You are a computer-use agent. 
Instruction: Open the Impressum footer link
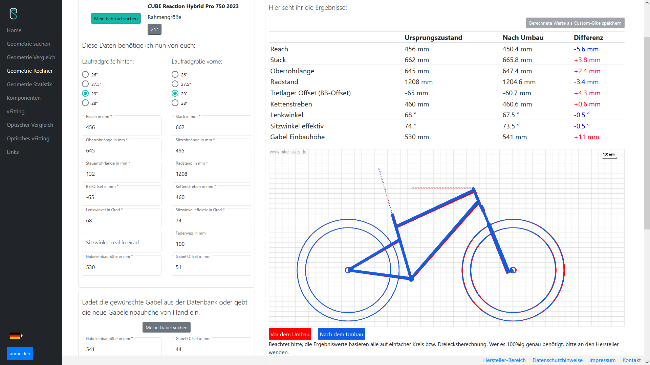(x=602, y=360)
